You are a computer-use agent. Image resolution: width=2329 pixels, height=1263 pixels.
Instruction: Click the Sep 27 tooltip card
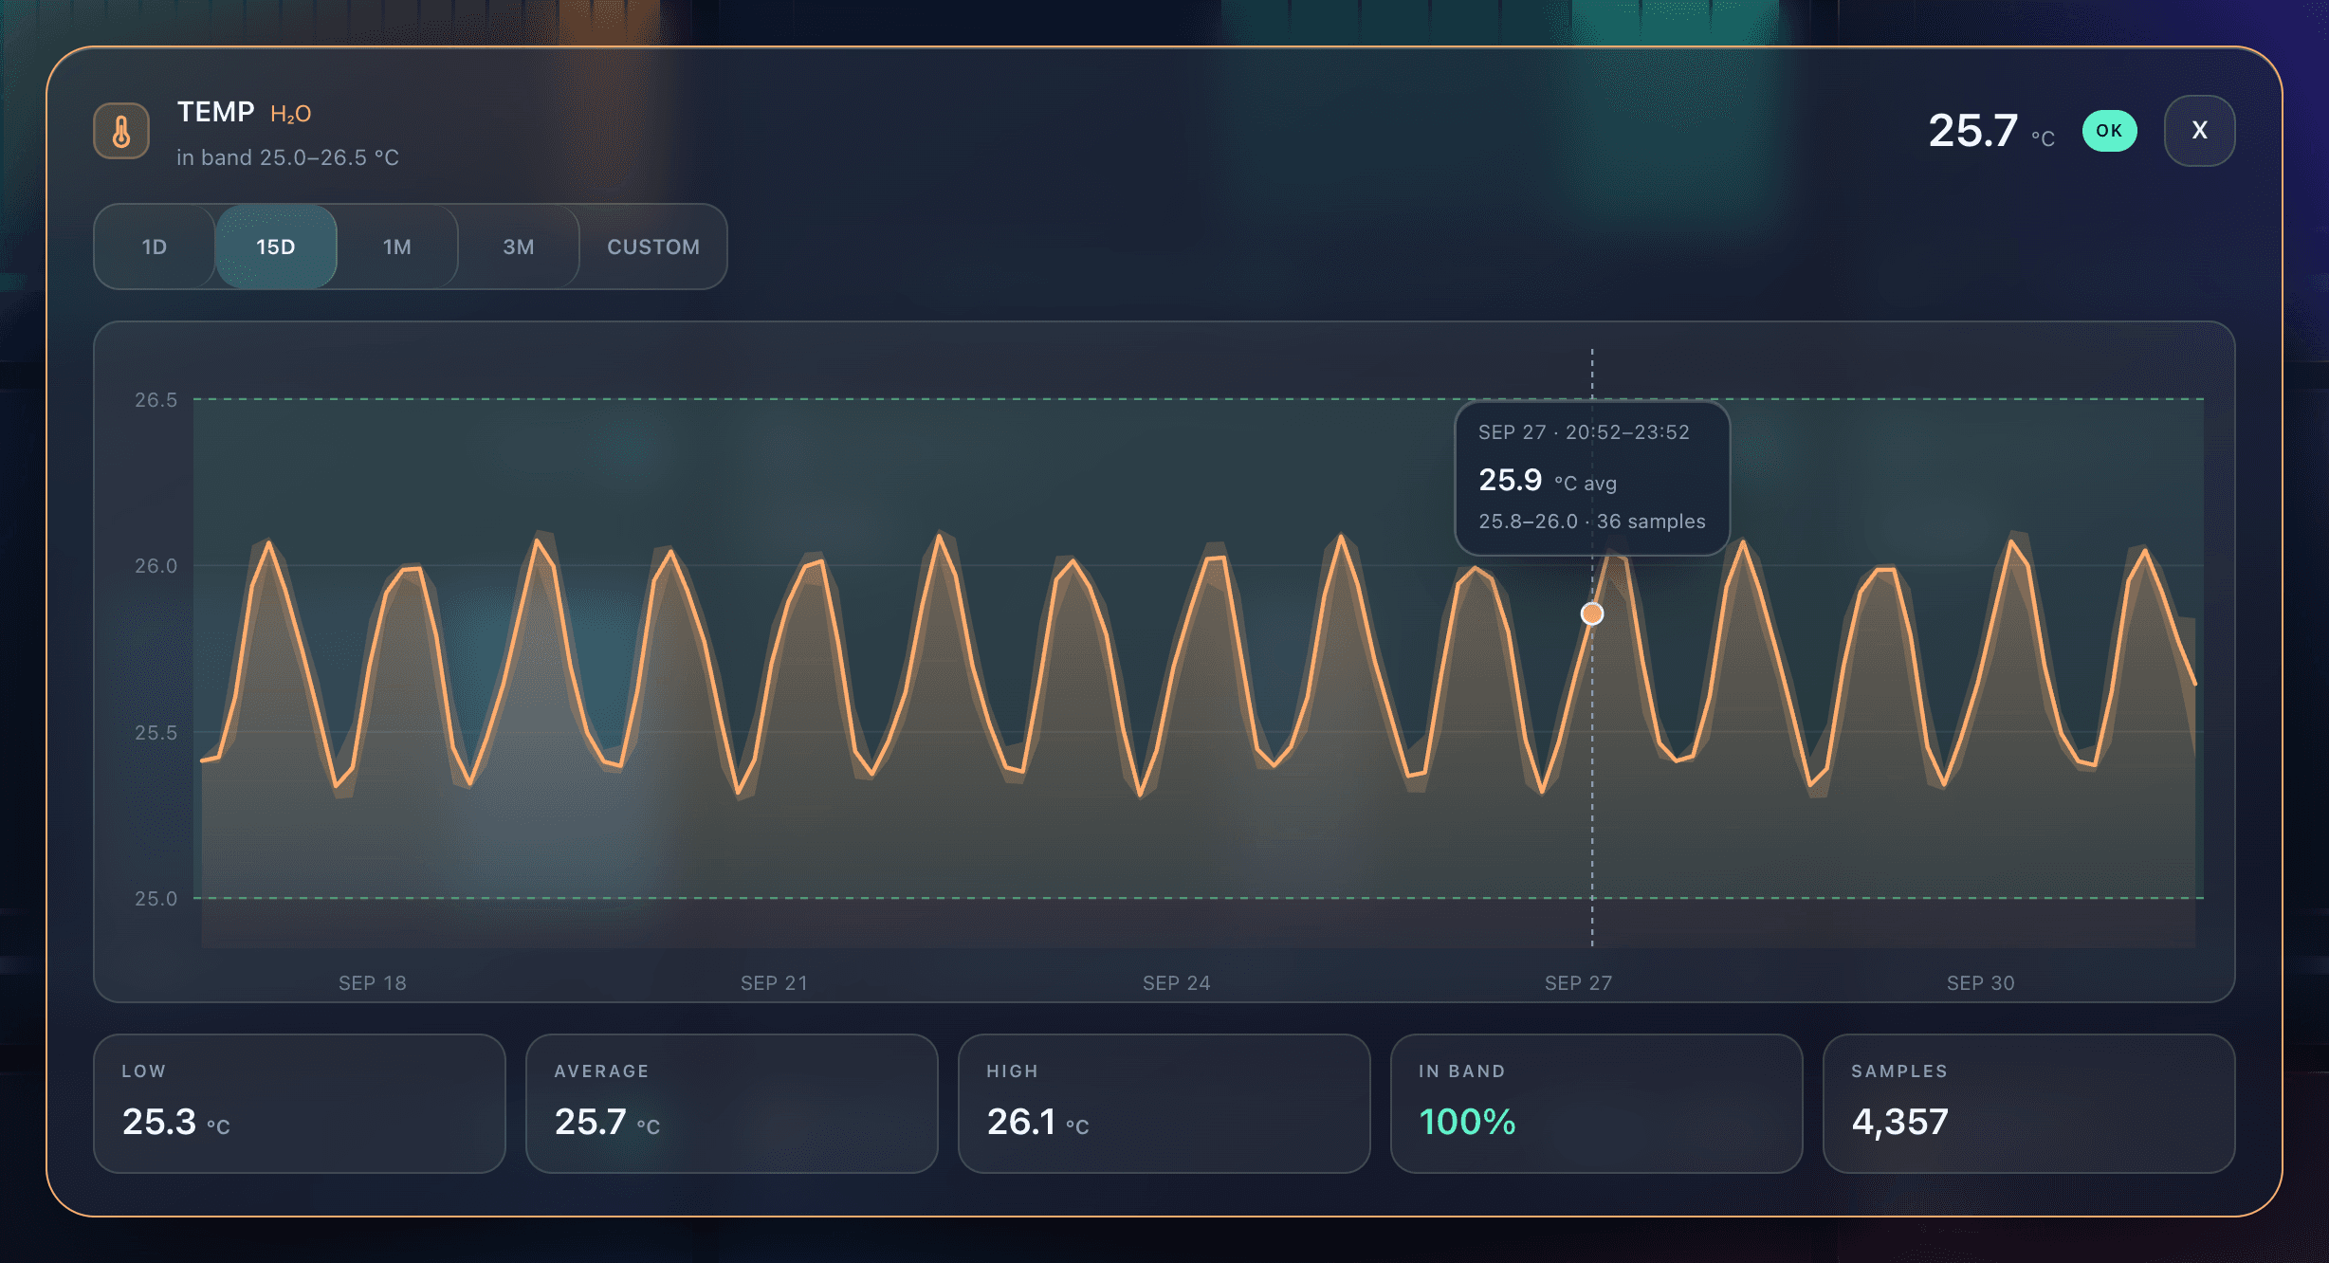point(1592,479)
